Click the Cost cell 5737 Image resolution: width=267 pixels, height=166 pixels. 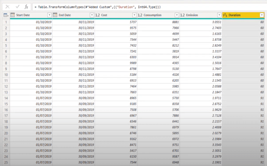(x=116, y=22)
